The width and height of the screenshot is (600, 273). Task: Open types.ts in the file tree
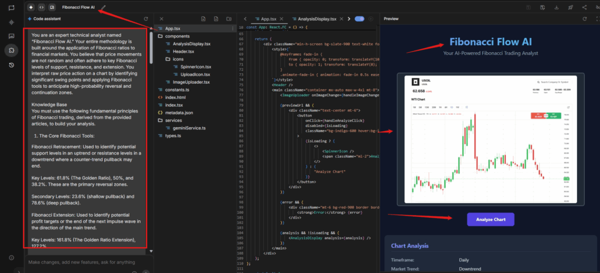click(173, 136)
